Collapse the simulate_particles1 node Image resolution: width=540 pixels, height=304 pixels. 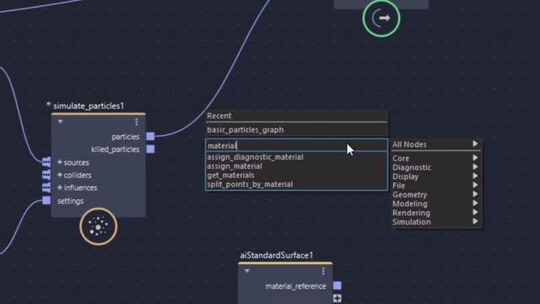[x=61, y=122]
